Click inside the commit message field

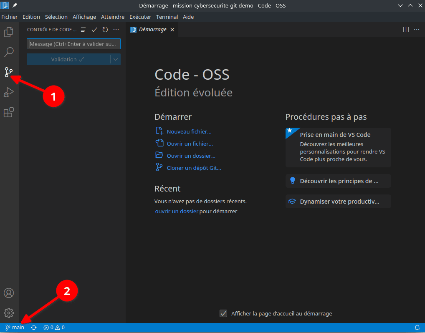[x=73, y=43]
